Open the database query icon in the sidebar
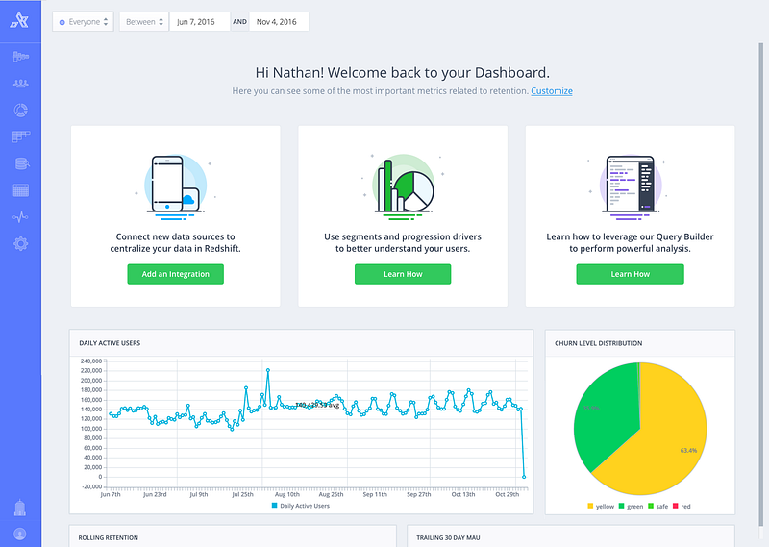This screenshot has width=769, height=547. (x=21, y=163)
